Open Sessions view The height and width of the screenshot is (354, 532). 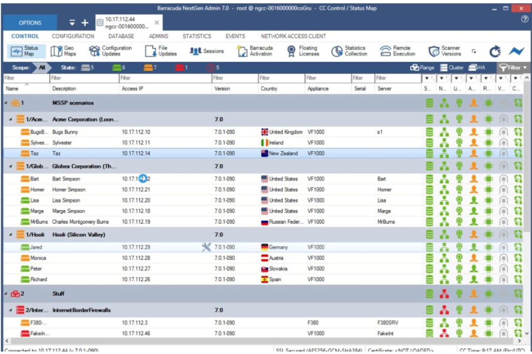pyautogui.click(x=206, y=51)
